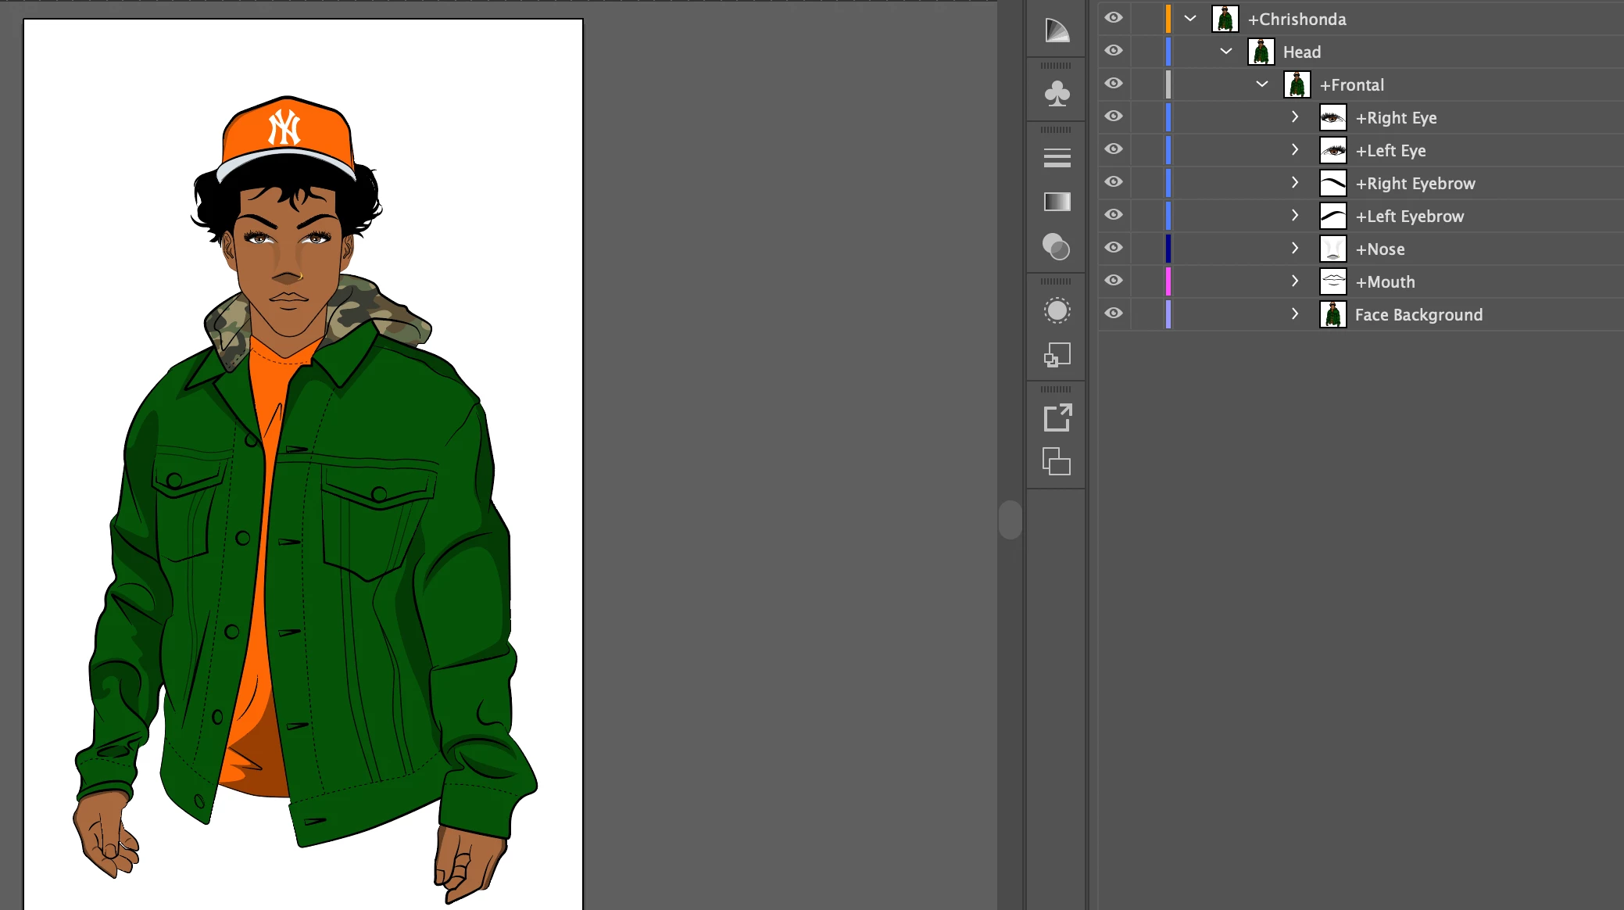Open the Stroke panel icon
This screenshot has height=910, width=1624.
(x=1057, y=158)
